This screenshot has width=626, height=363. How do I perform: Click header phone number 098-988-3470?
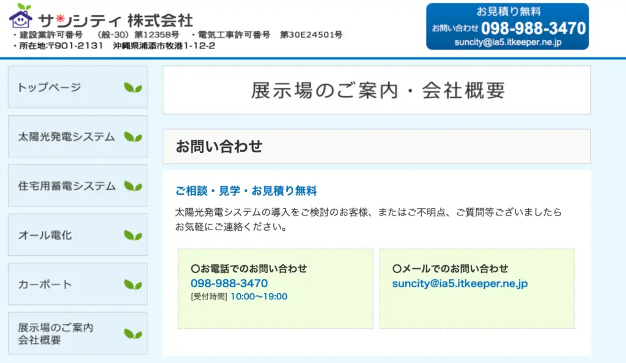click(x=533, y=28)
